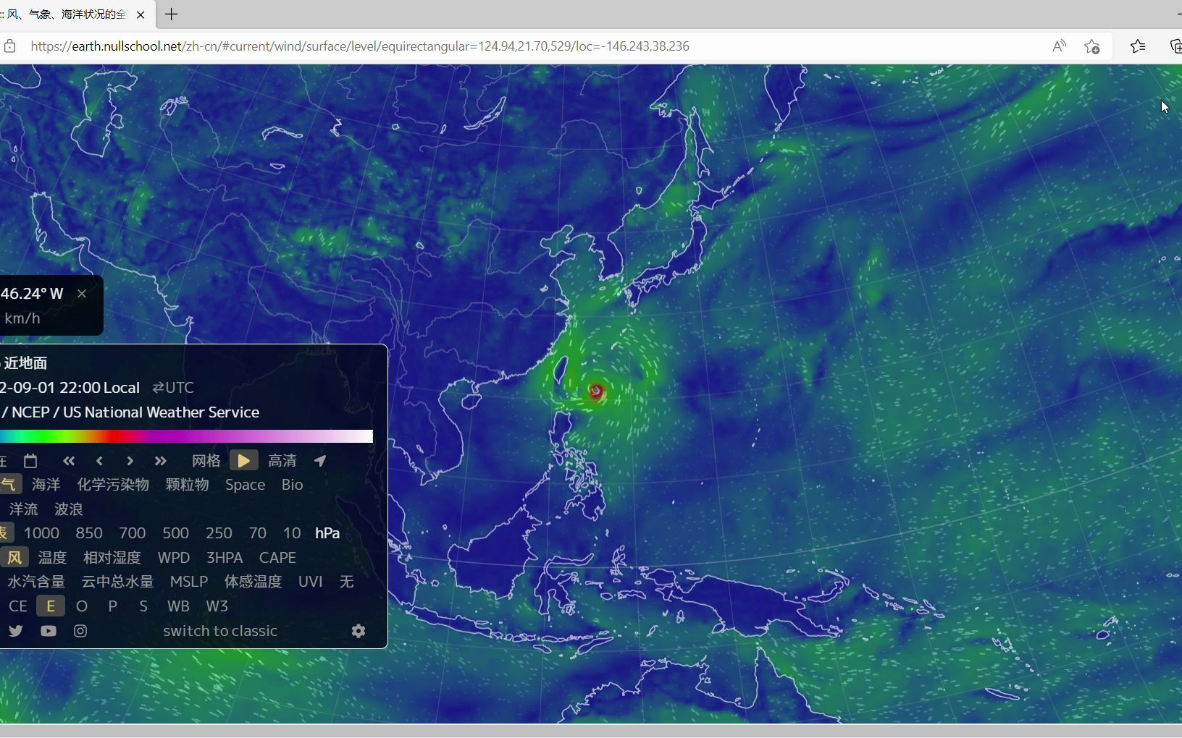Enable 高清 high-definition mode
This screenshot has width=1182, height=738.
(282, 461)
